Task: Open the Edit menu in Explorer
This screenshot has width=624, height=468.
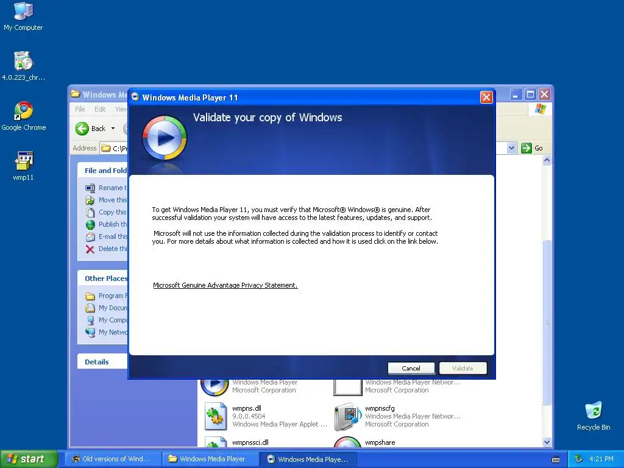Action: (x=100, y=109)
